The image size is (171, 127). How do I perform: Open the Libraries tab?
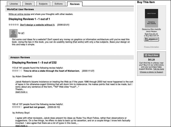(x=13, y=4)
